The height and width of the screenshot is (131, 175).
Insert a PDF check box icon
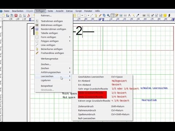click(152, 15)
